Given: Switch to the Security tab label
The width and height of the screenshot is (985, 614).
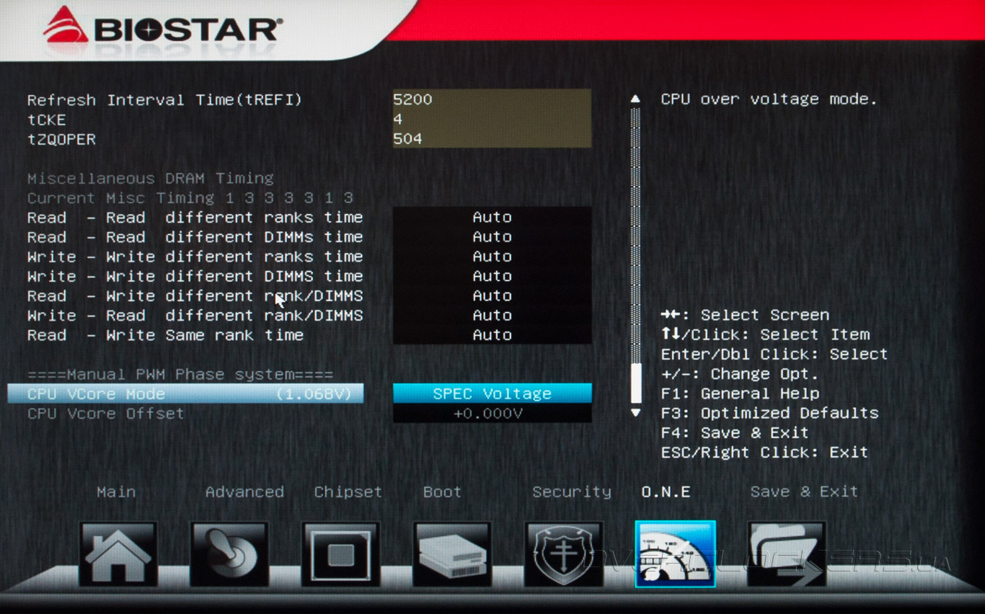Looking at the screenshot, I should [x=571, y=492].
